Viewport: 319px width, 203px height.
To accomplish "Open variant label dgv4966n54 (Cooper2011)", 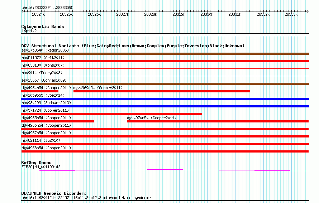I will 46,125.
